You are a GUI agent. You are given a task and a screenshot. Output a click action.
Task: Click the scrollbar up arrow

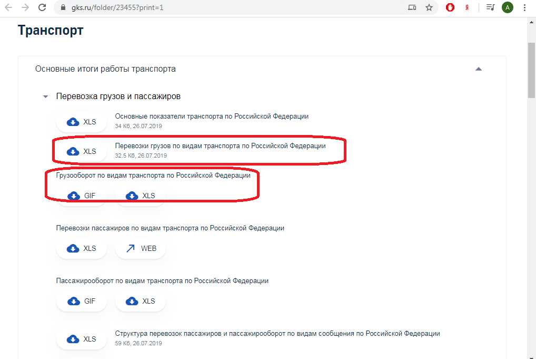click(531, 22)
